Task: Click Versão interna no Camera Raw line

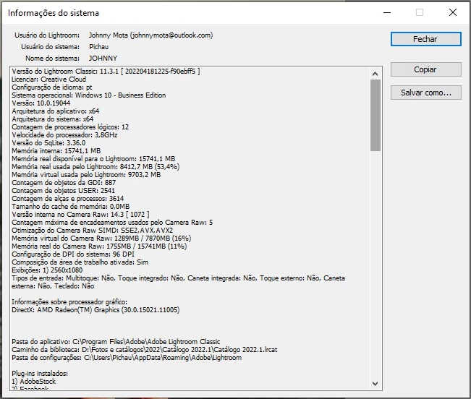Action: (80, 215)
